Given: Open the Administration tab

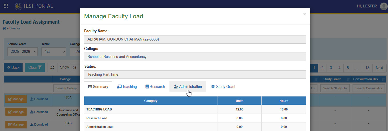Looking at the screenshot, I should 188,87.
